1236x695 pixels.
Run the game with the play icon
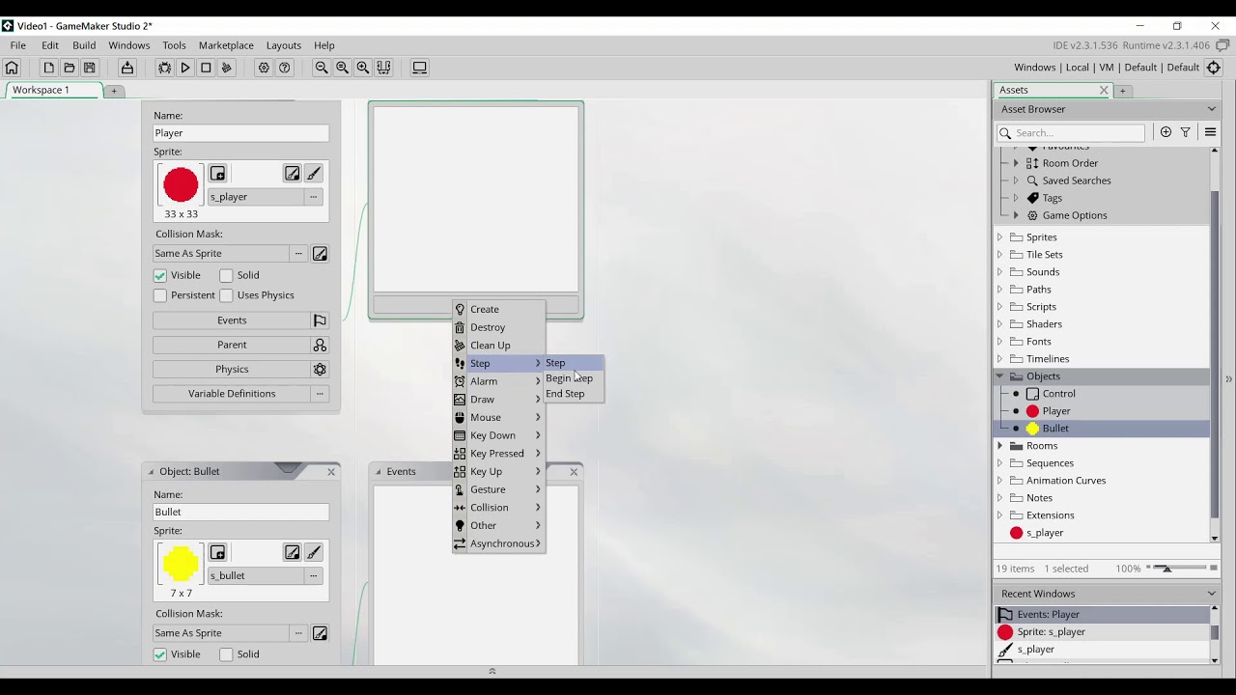coord(185,68)
